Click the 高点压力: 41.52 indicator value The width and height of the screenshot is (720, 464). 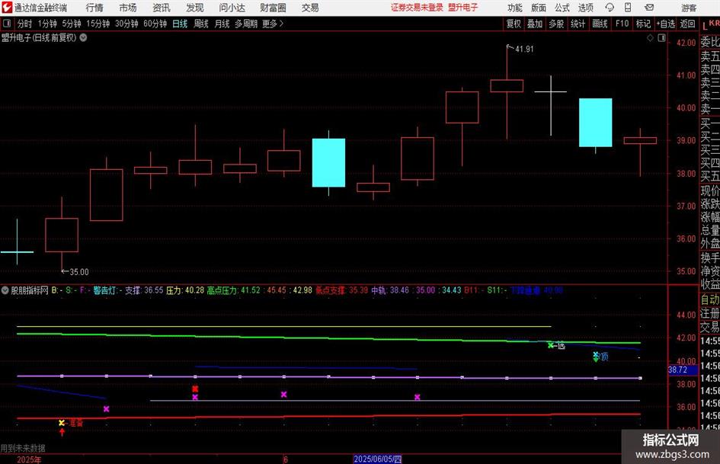234,290
